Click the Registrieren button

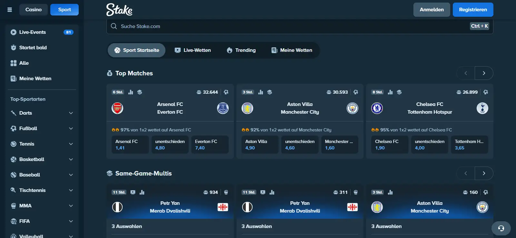pos(473,10)
